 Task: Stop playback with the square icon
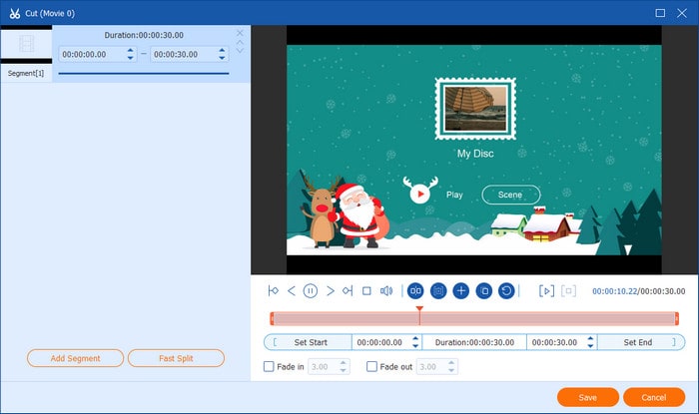(366, 291)
